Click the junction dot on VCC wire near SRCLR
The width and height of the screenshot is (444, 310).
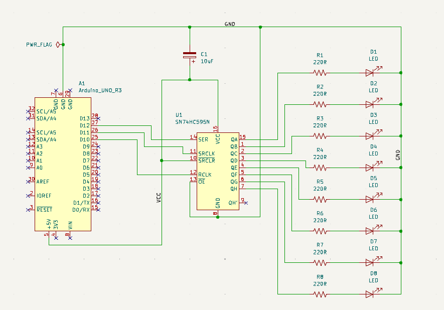pyautogui.click(x=162, y=161)
